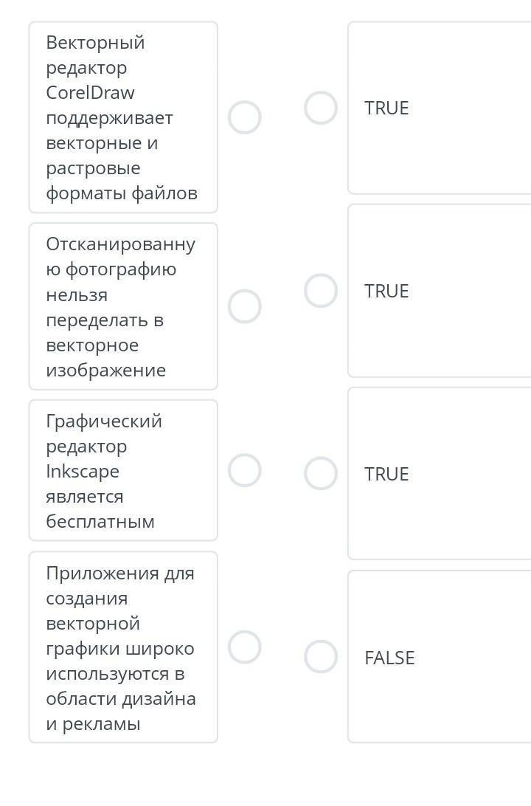Click the card about vector graphics in design and advertising

coord(123,647)
